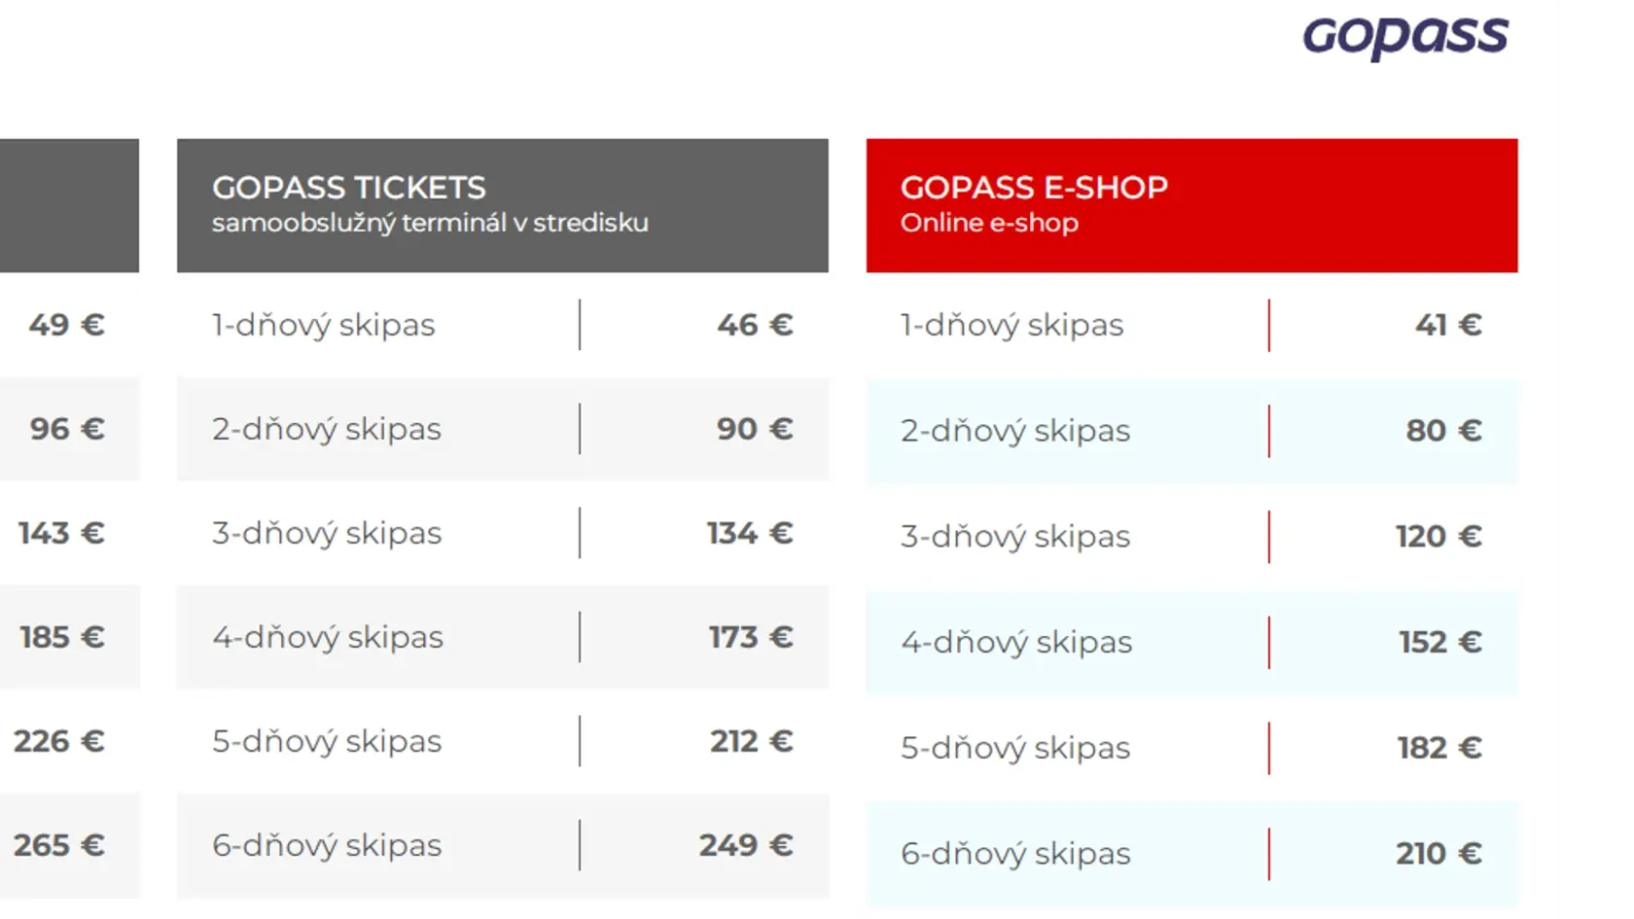Screen dimensions: 1634x919
Task: Click 1-dňový skipas in GOPASS TICKETS
Action: [323, 325]
